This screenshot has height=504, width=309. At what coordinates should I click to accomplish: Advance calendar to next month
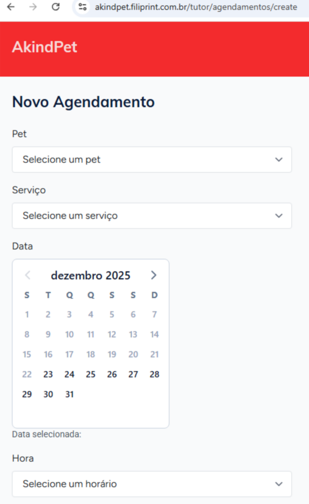(x=154, y=275)
